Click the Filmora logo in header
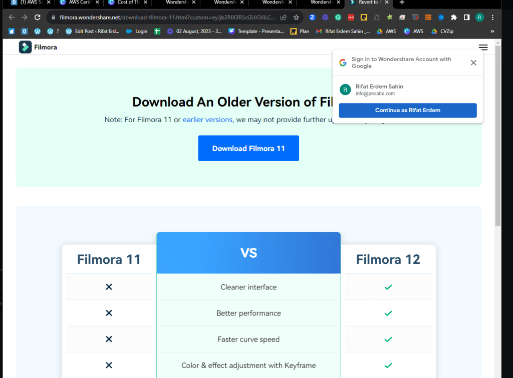Image resolution: width=513 pixels, height=378 pixels. coord(38,47)
